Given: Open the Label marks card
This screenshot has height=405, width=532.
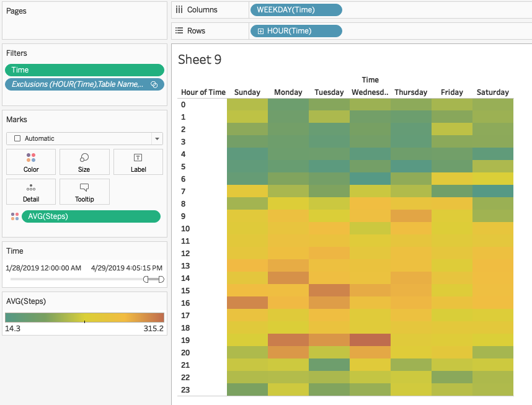Looking at the screenshot, I should point(138,162).
